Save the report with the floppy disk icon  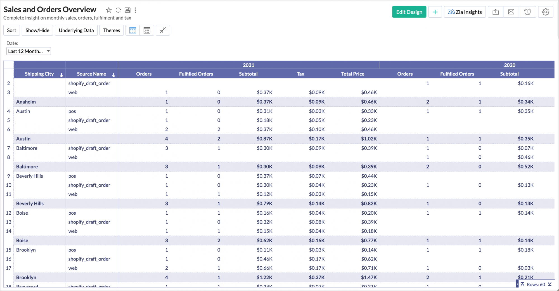point(127,10)
